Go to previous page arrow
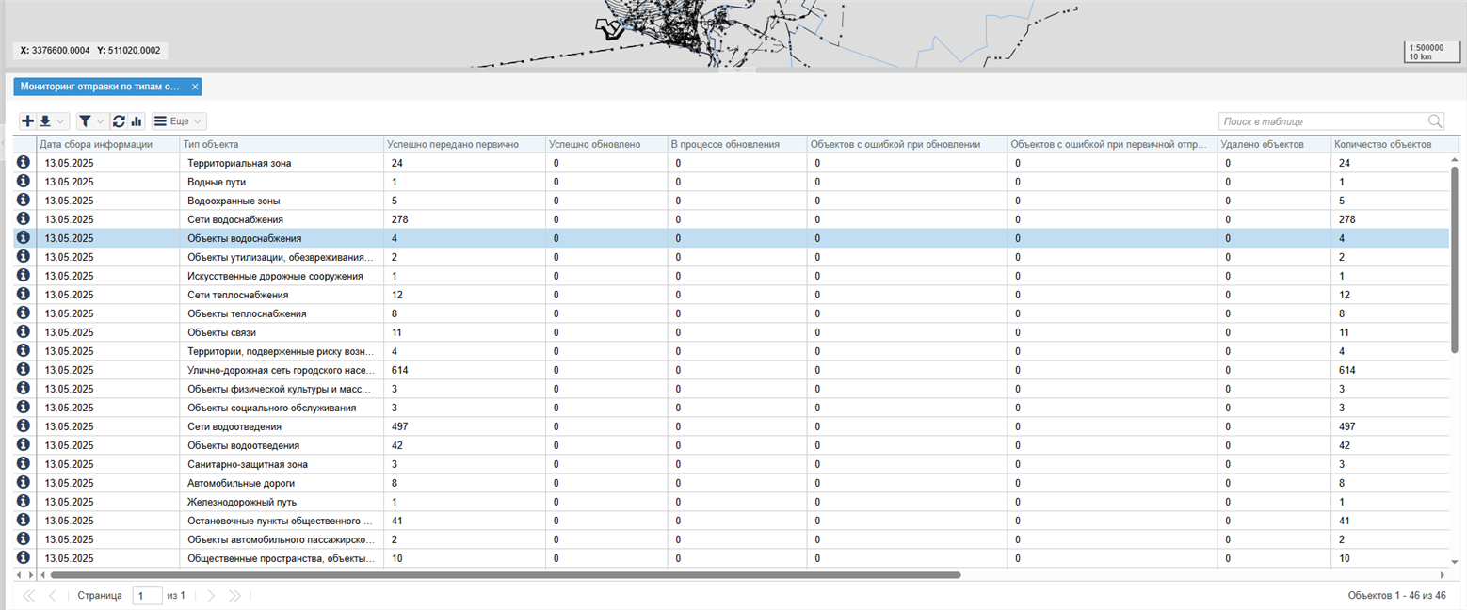The height and width of the screenshot is (610, 1467). coord(53,596)
